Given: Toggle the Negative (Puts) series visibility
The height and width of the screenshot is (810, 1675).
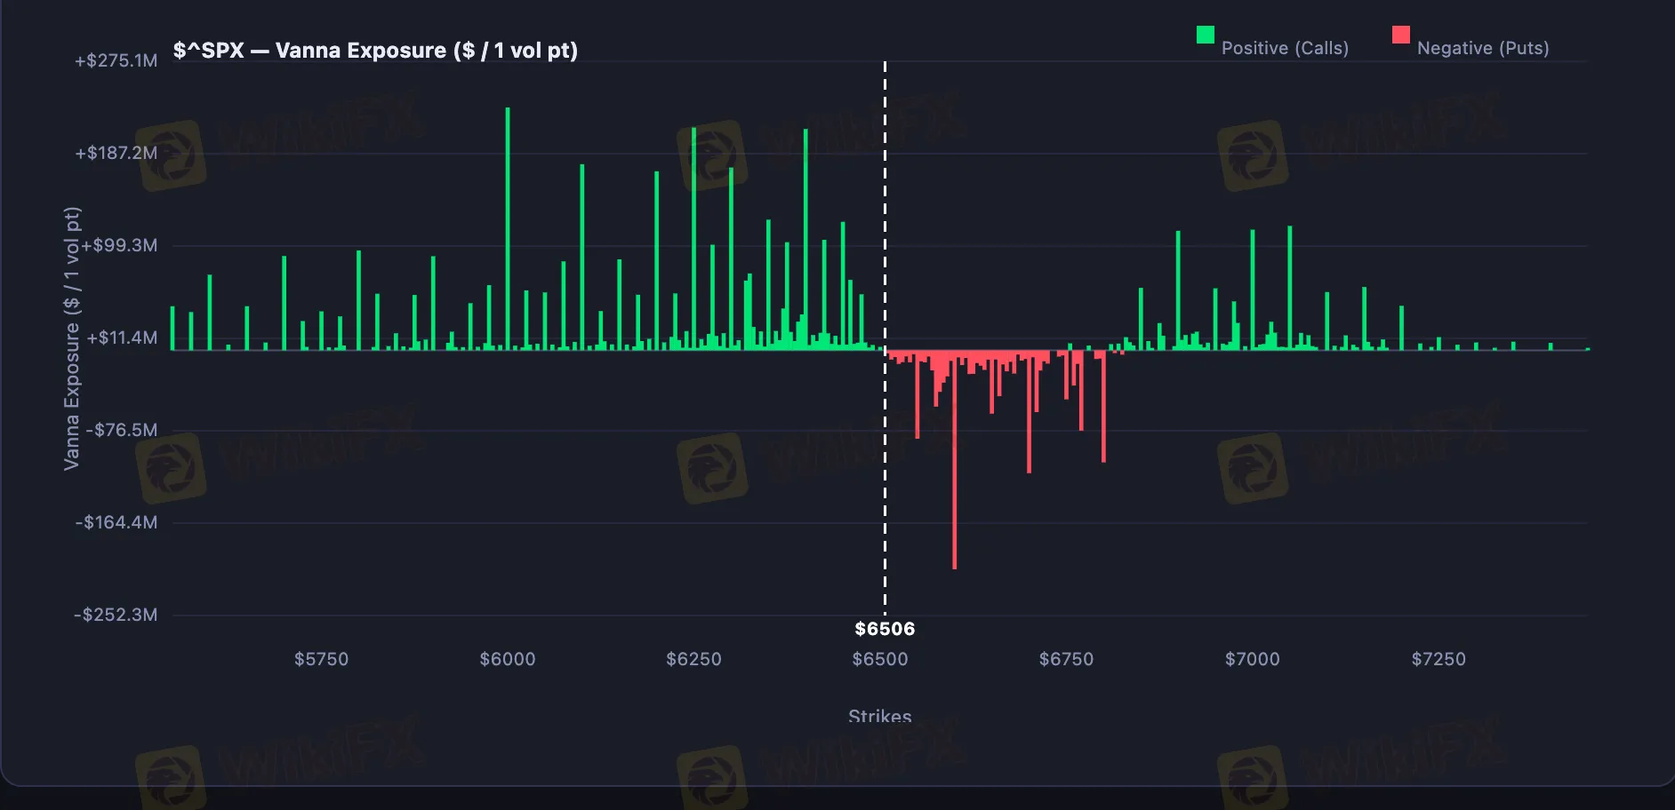Looking at the screenshot, I should point(1481,47).
